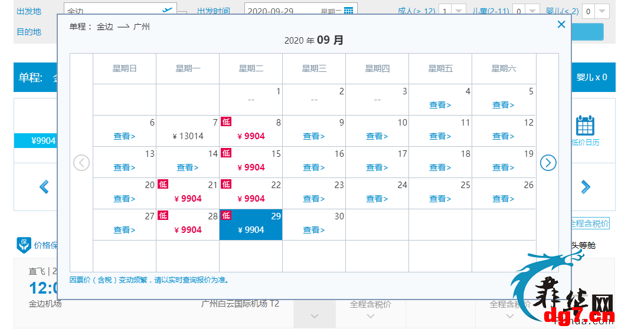Select September 29 highlighted date cell

coord(251,224)
